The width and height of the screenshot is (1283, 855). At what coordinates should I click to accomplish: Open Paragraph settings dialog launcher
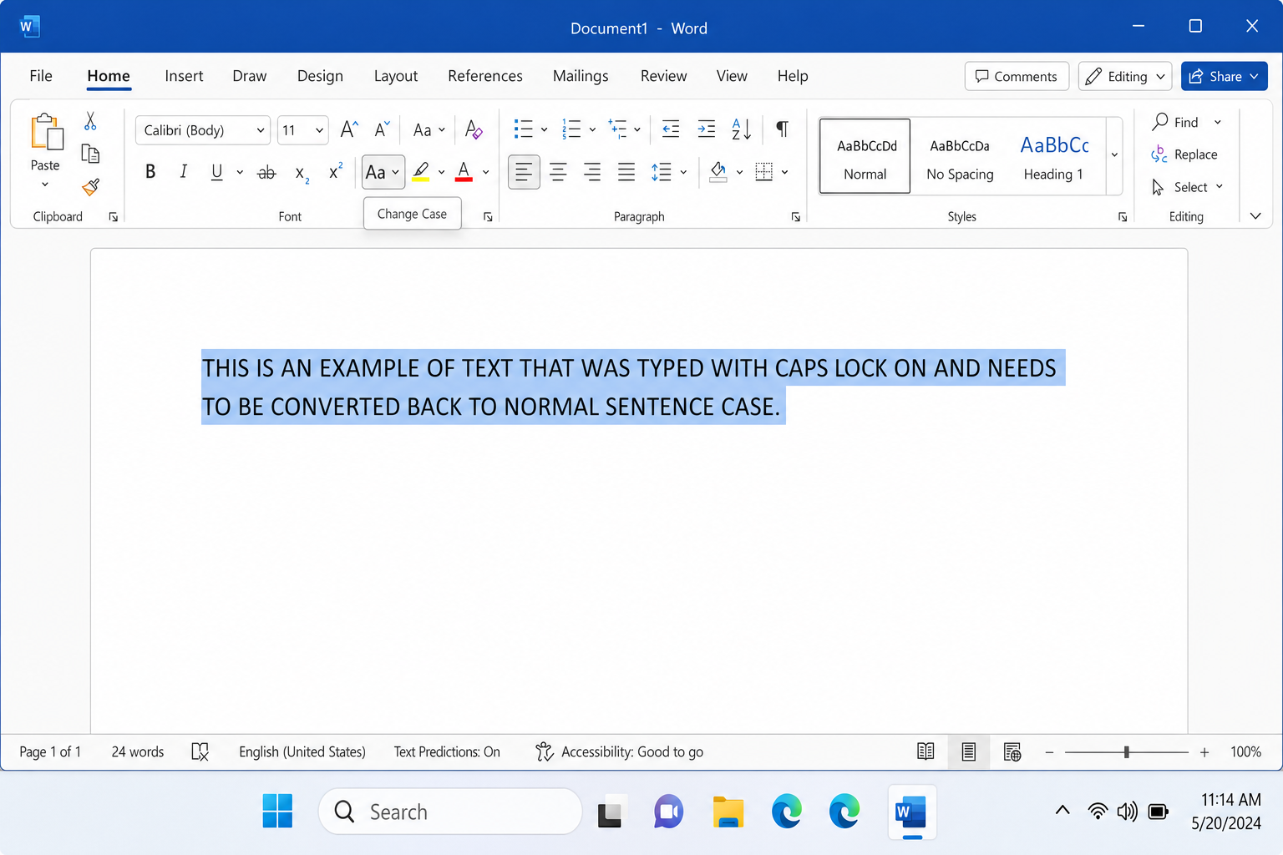[796, 217]
